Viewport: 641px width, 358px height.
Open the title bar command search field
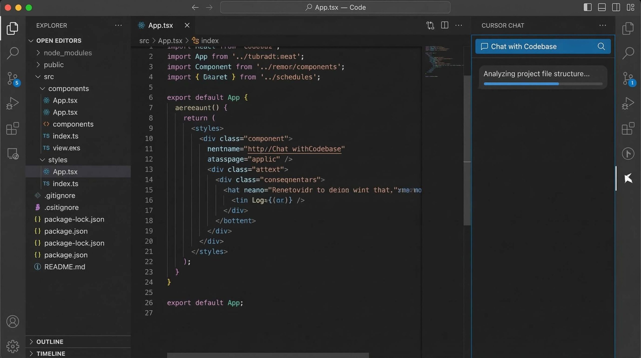pos(335,7)
